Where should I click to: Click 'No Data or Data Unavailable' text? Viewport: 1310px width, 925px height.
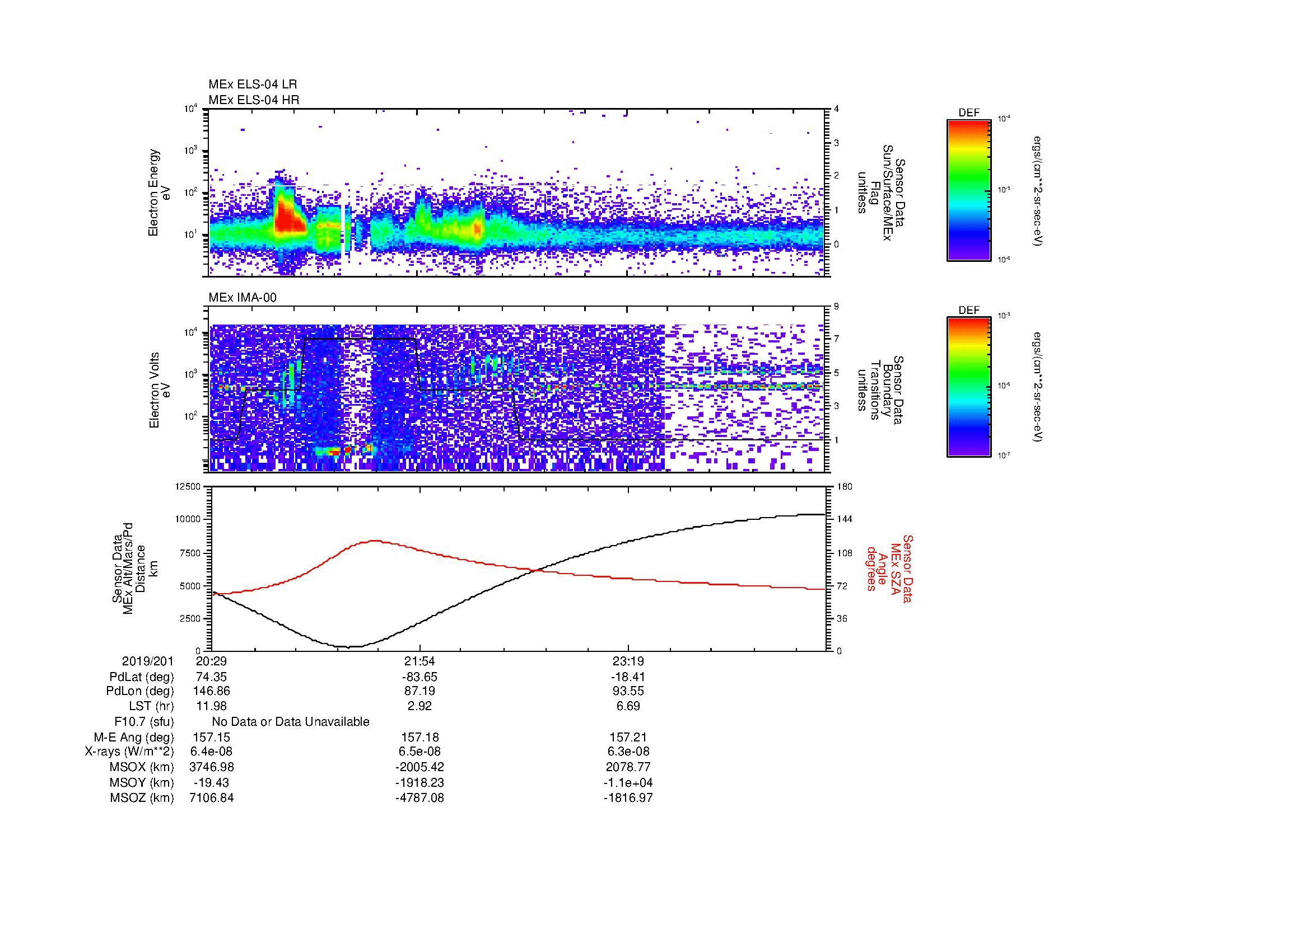(291, 722)
